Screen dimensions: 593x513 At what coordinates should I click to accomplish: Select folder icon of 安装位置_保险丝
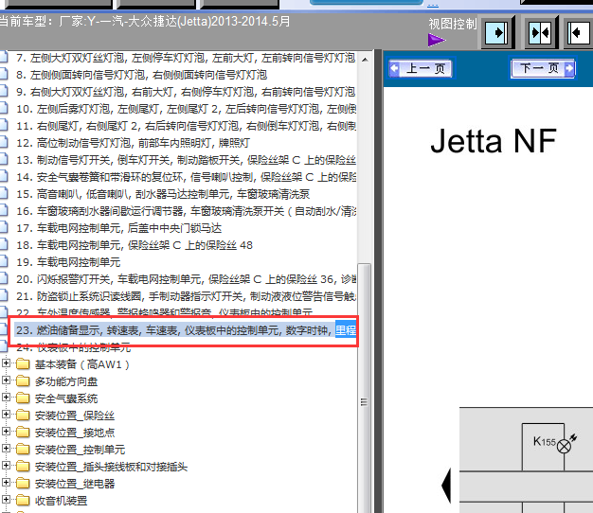pos(23,416)
